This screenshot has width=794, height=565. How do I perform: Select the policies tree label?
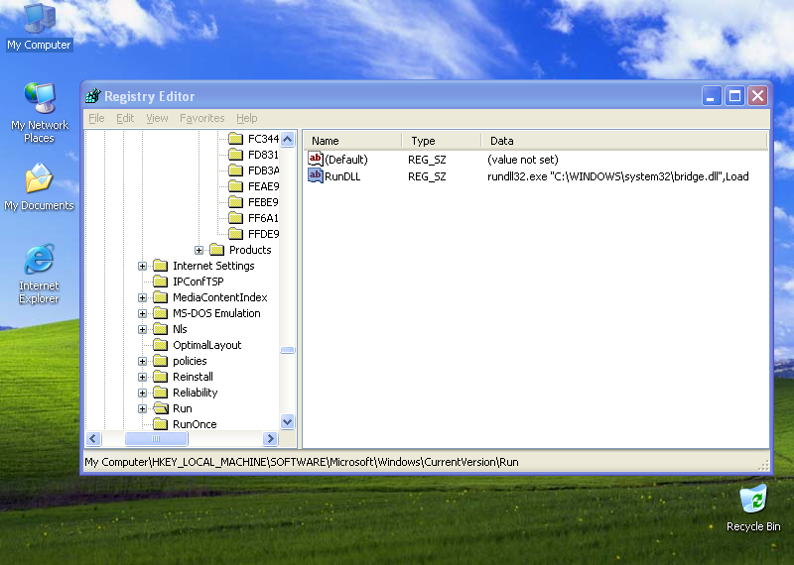[190, 361]
